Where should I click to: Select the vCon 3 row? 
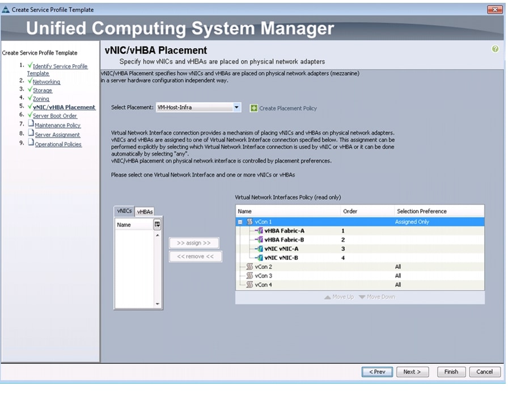point(360,276)
